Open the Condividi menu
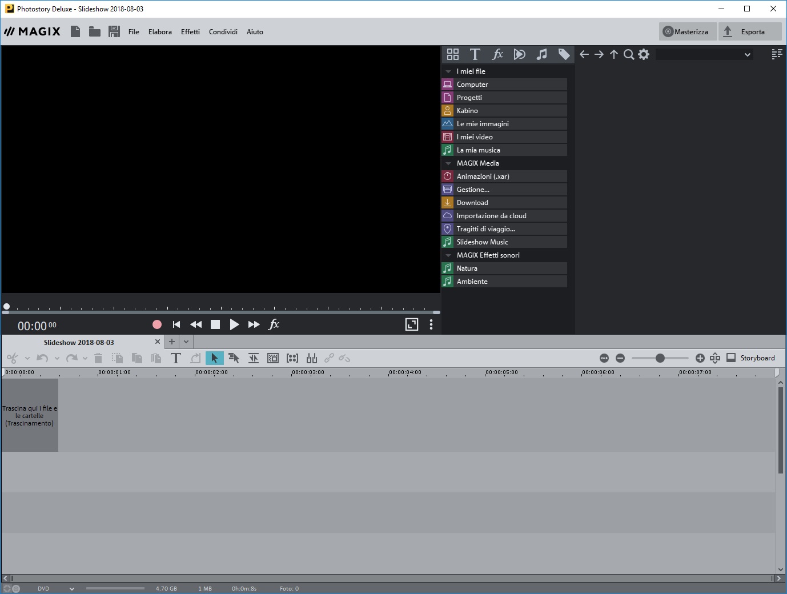The width and height of the screenshot is (787, 594). [x=223, y=32]
